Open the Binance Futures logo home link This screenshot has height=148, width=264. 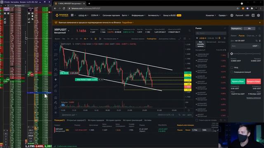(62, 15)
